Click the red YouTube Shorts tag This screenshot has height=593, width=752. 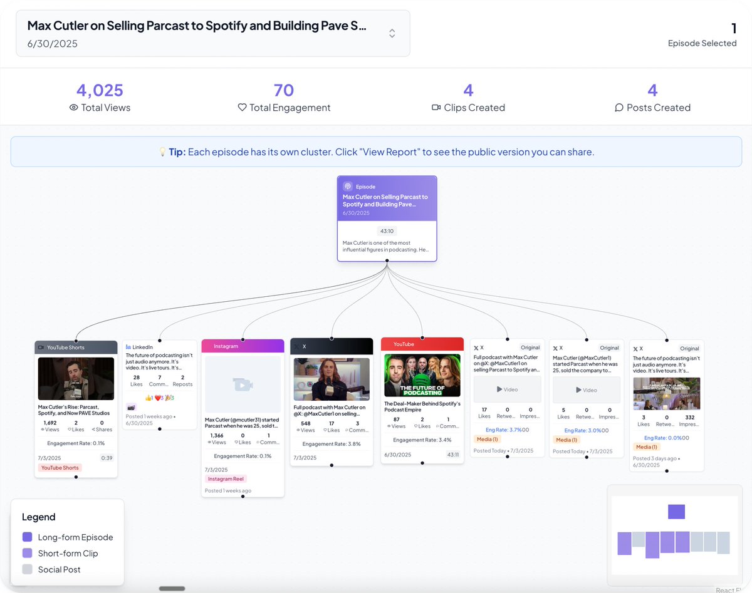click(x=60, y=468)
